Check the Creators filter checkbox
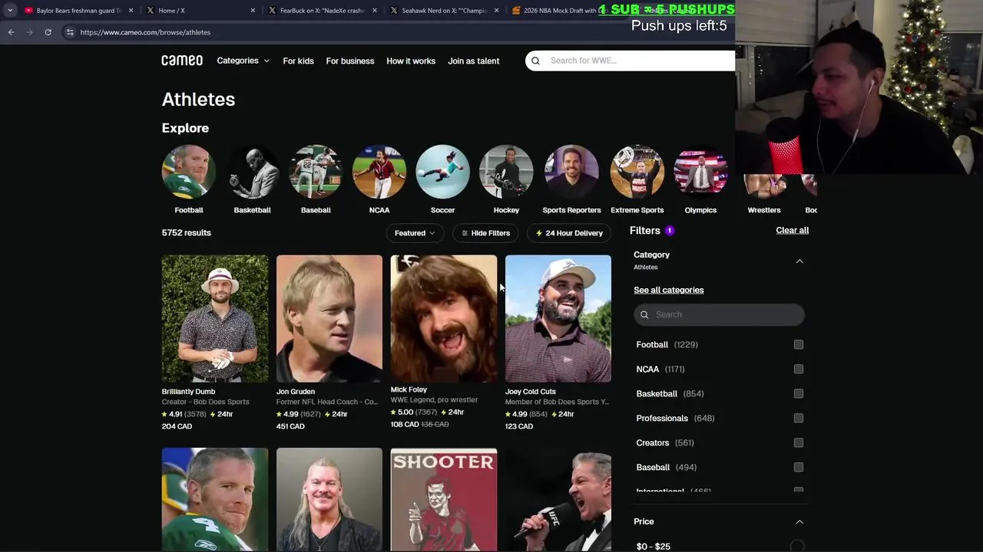 click(799, 443)
